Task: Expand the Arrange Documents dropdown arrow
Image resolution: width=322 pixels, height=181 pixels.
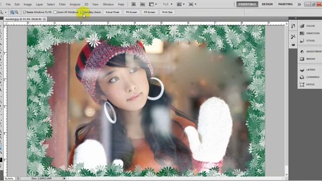Action: pos(184,4)
